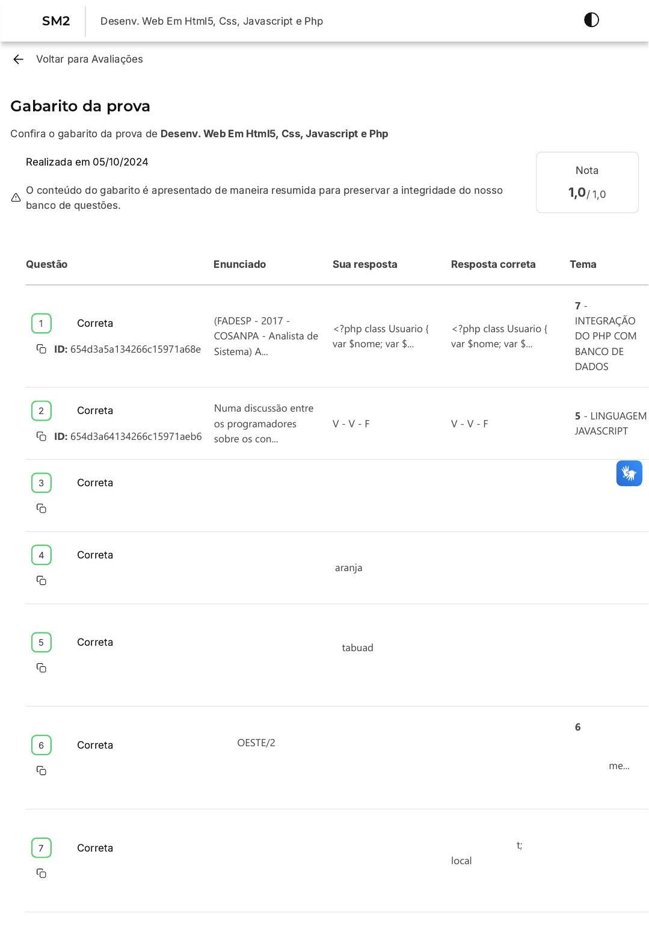Go back via Voltar para Avaliações
The height and width of the screenshot is (946, 649).
[x=89, y=59]
